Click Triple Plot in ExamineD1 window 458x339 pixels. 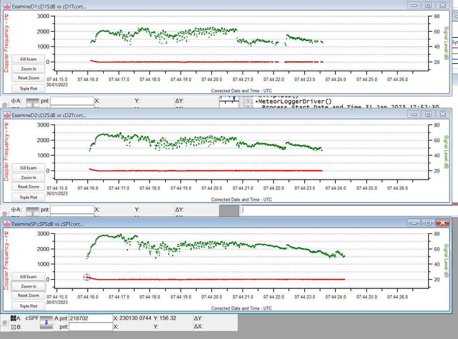pyautogui.click(x=28, y=89)
